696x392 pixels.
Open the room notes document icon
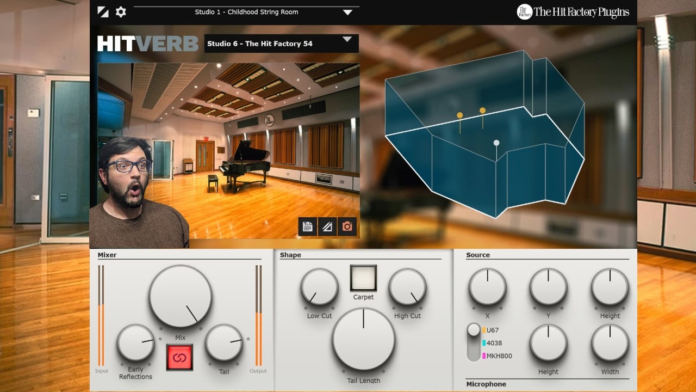[x=307, y=226]
